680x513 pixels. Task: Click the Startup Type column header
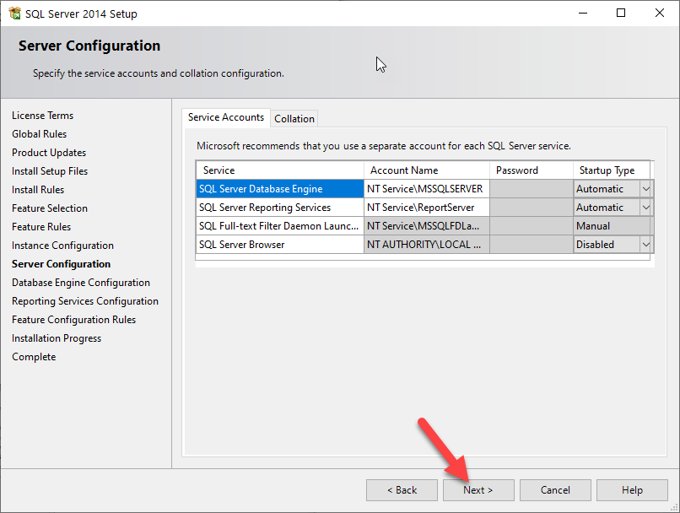[612, 170]
